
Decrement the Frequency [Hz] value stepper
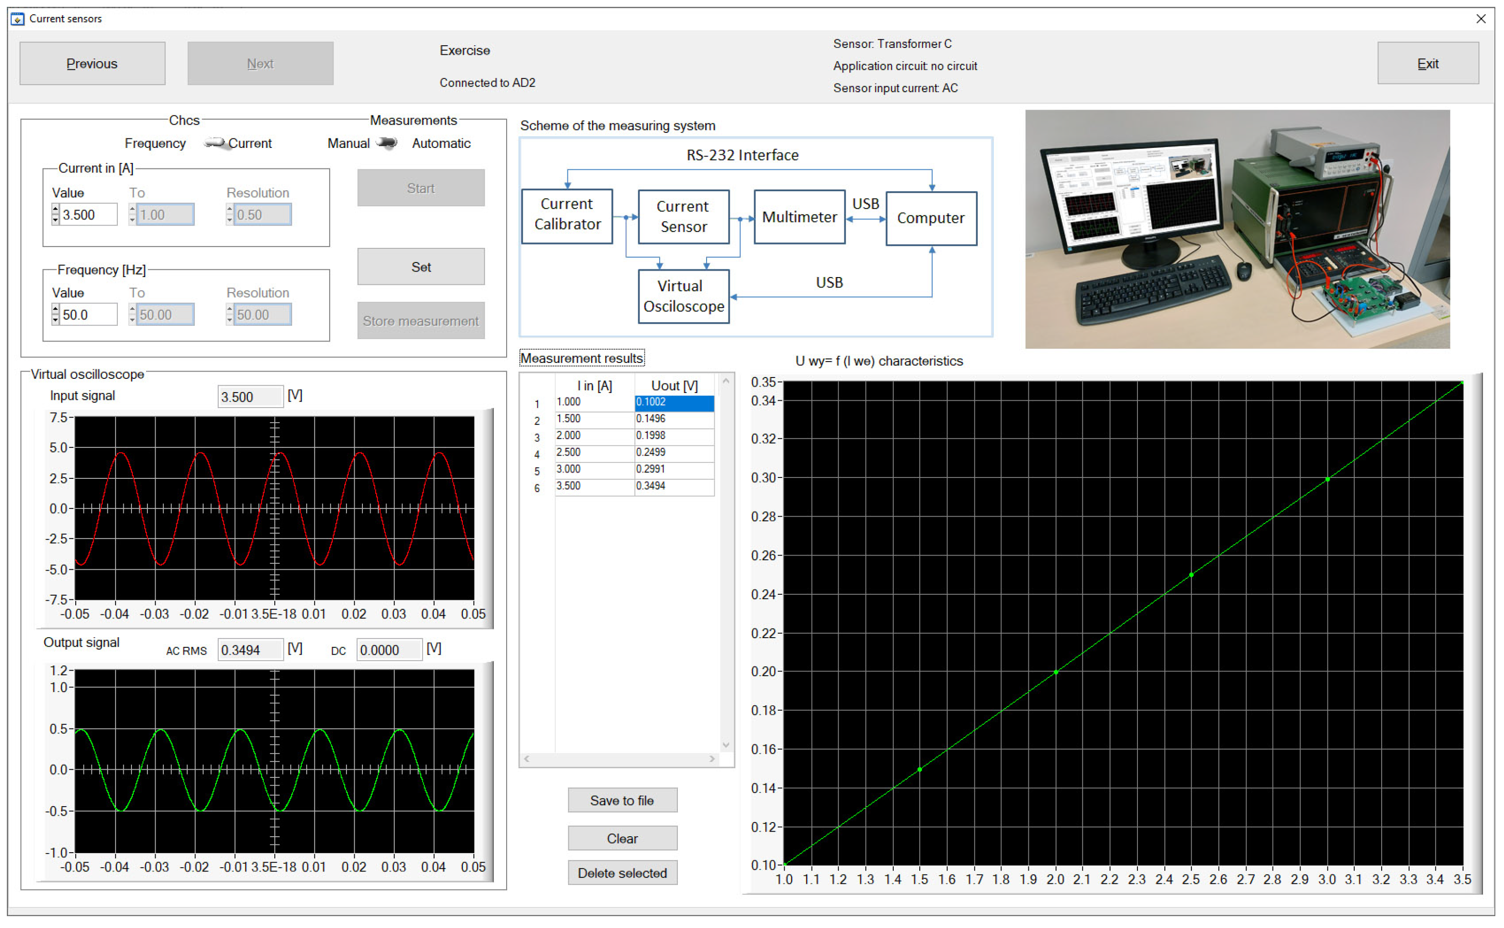click(x=55, y=320)
